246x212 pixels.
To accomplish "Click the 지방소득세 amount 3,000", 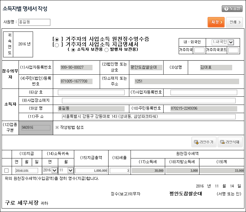I will pyautogui.click(x=182, y=171).
